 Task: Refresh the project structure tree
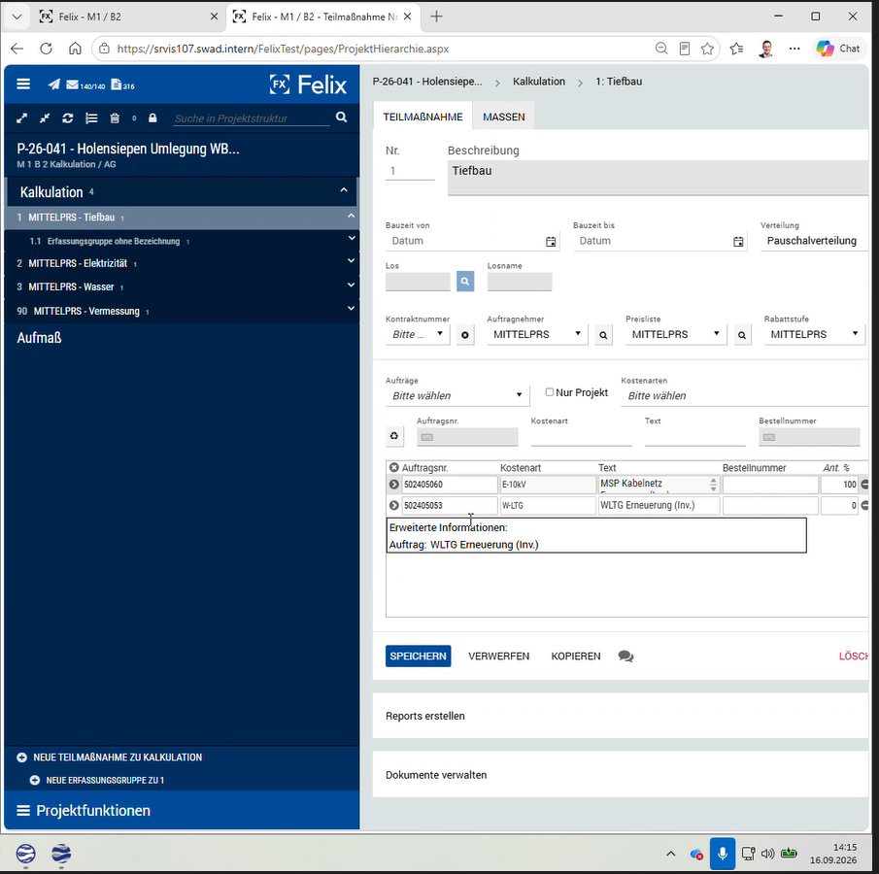pyautogui.click(x=68, y=118)
